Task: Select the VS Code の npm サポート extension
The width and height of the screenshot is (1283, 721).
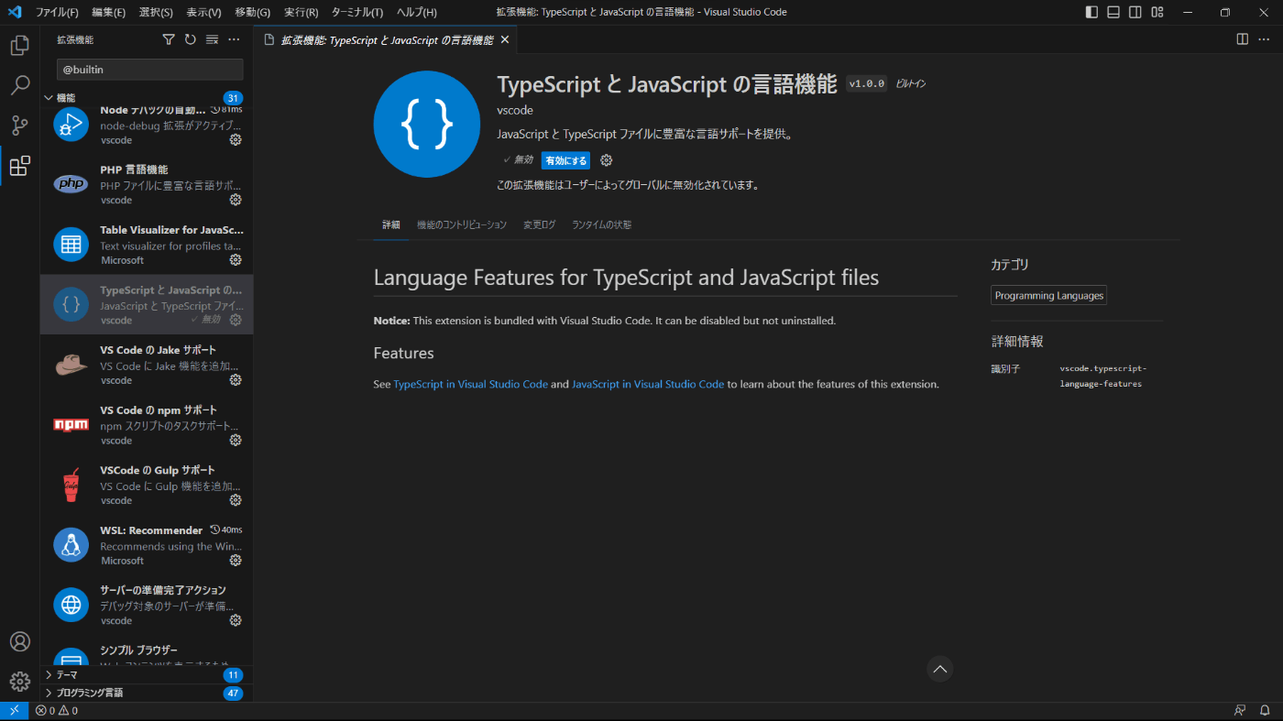Action: 147,425
